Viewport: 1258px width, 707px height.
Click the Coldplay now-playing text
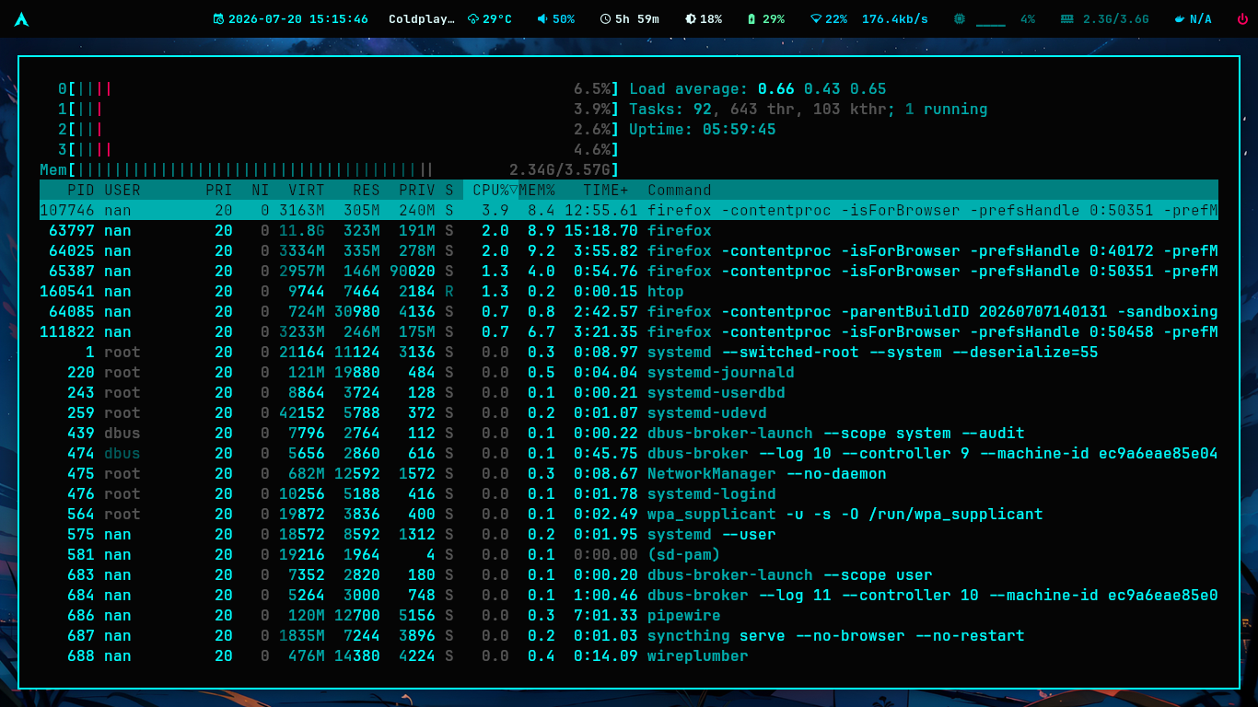click(x=422, y=19)
